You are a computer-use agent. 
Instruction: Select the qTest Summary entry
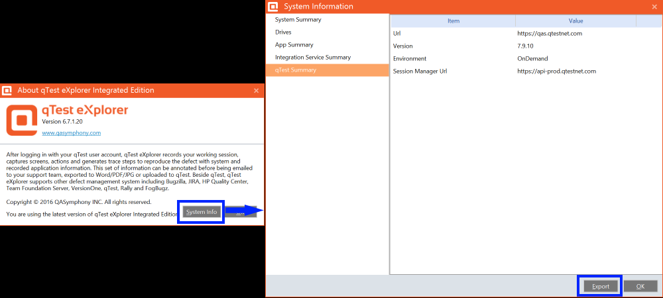327,70
